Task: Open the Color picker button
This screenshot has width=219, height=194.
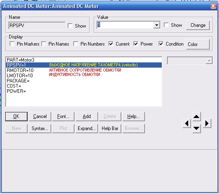Action: (198, 44)
